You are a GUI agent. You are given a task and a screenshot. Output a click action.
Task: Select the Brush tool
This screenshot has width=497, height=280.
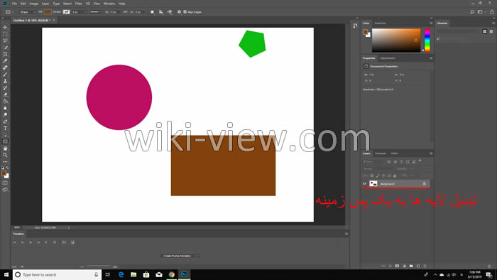[x=5, y=75]
